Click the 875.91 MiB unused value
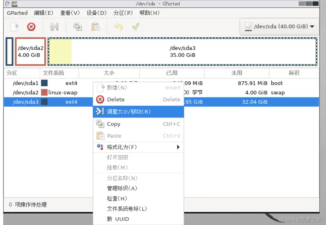326x225 pixels. [x=253, y=83]
